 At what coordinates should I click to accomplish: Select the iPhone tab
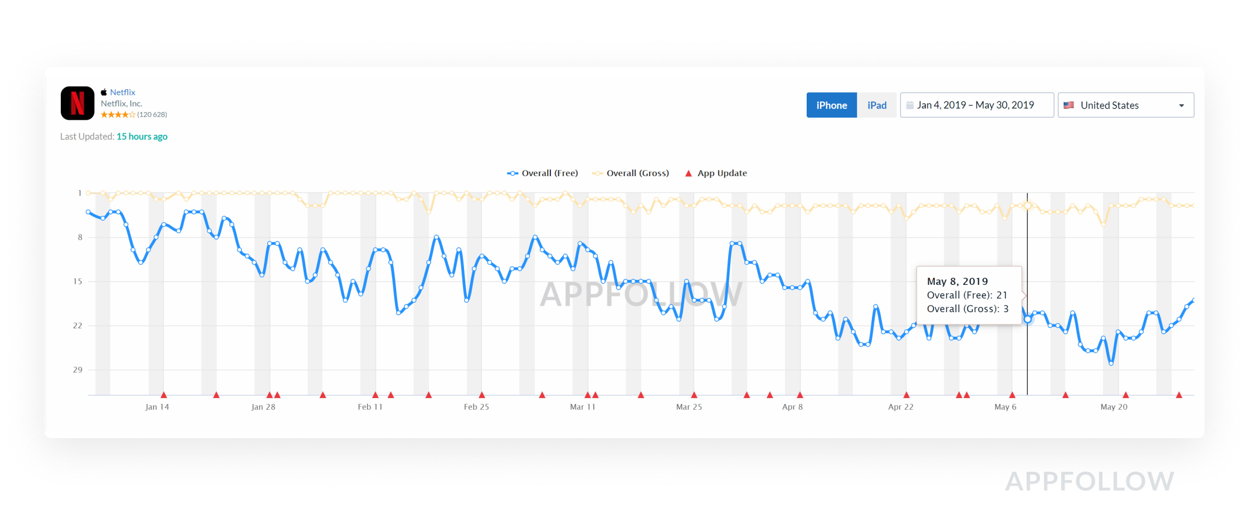click(x=832, y=105)
